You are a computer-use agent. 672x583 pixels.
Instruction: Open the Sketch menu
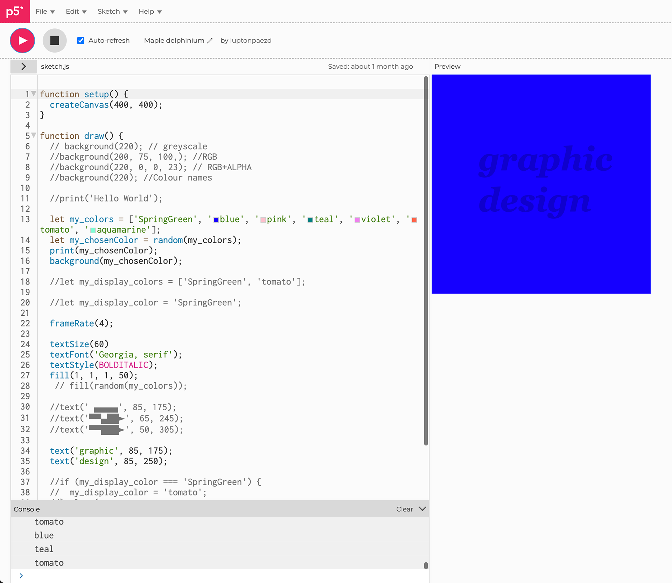tap(112, 12)
